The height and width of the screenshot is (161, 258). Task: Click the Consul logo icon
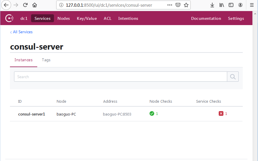9,18
